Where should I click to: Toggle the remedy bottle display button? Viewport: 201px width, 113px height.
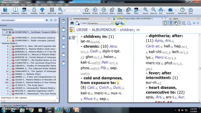tap(166, 23)
